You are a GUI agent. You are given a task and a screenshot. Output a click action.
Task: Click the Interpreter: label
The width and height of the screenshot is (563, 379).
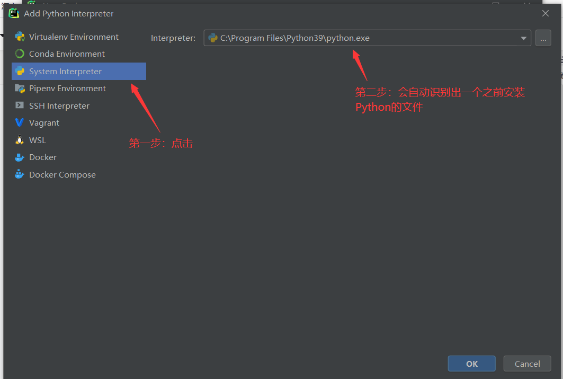pyautogui.click(x=173, y=38)
